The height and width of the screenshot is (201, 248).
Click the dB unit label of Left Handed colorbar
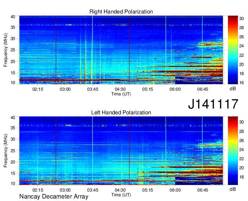point(233,189)
